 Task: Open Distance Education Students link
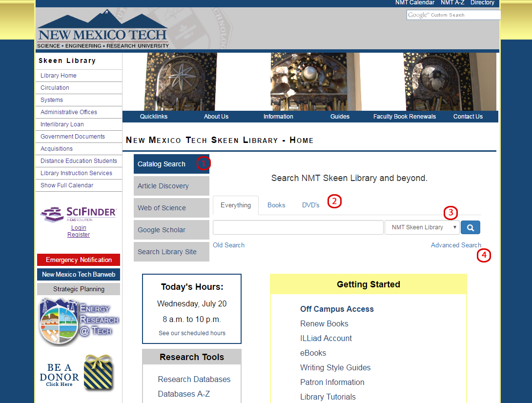pos(79,161)
